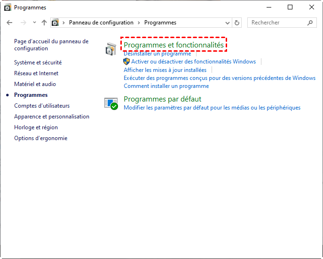
Task: Click inside the Rechercher search field
Action: coord(277,23)
